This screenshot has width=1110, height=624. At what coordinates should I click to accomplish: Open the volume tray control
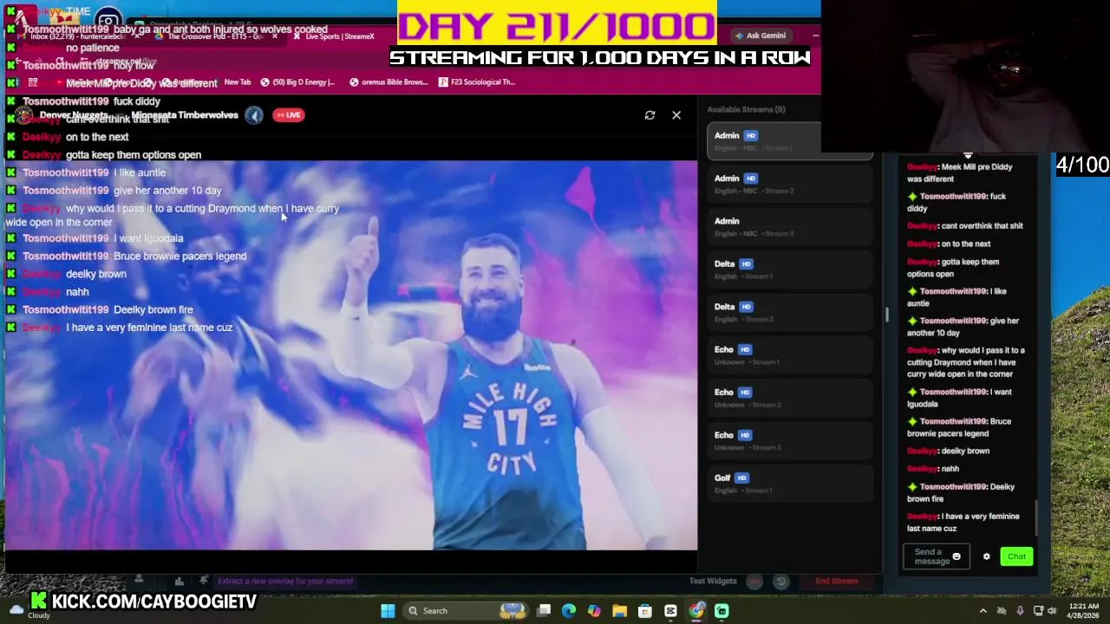click(x=1052, y=611)
